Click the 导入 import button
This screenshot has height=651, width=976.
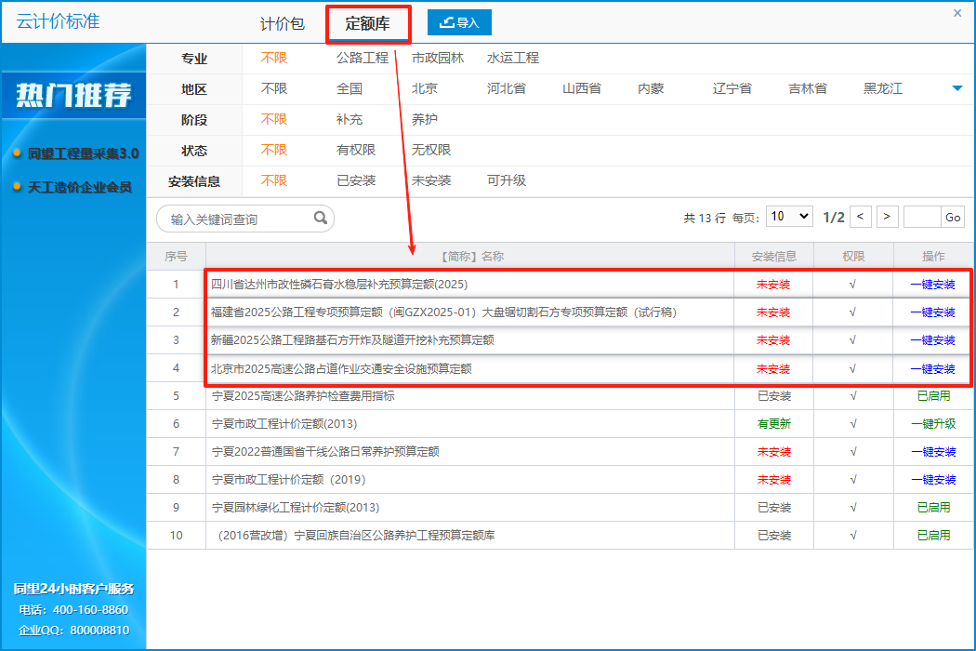[459, 22]
